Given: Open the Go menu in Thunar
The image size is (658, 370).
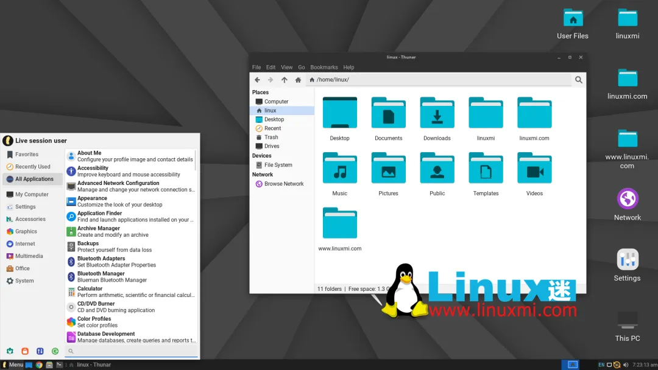Looking at the screenshot, I should [302, 68].
